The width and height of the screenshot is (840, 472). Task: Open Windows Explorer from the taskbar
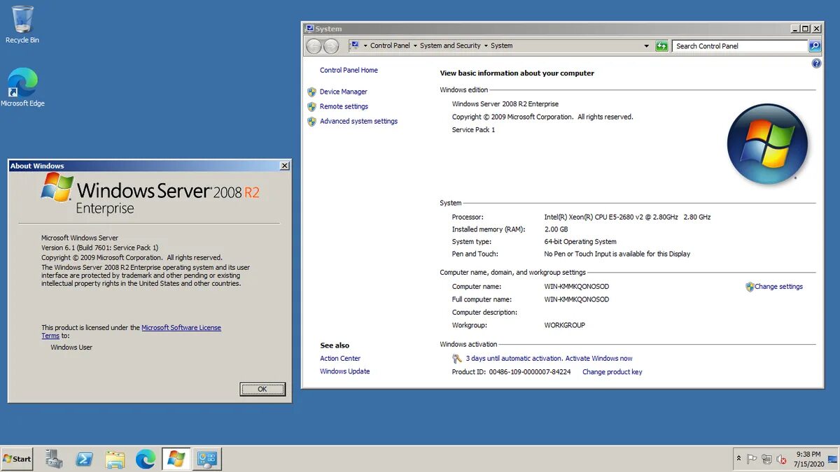pyautogui.click(x=115, y=459)
